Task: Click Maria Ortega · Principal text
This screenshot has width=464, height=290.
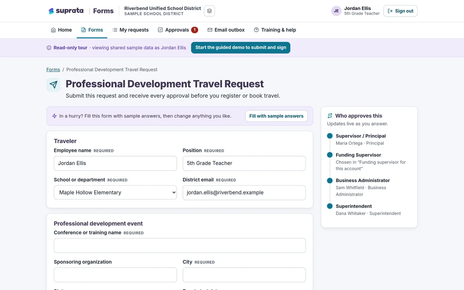Action: [x=360, y=143]
